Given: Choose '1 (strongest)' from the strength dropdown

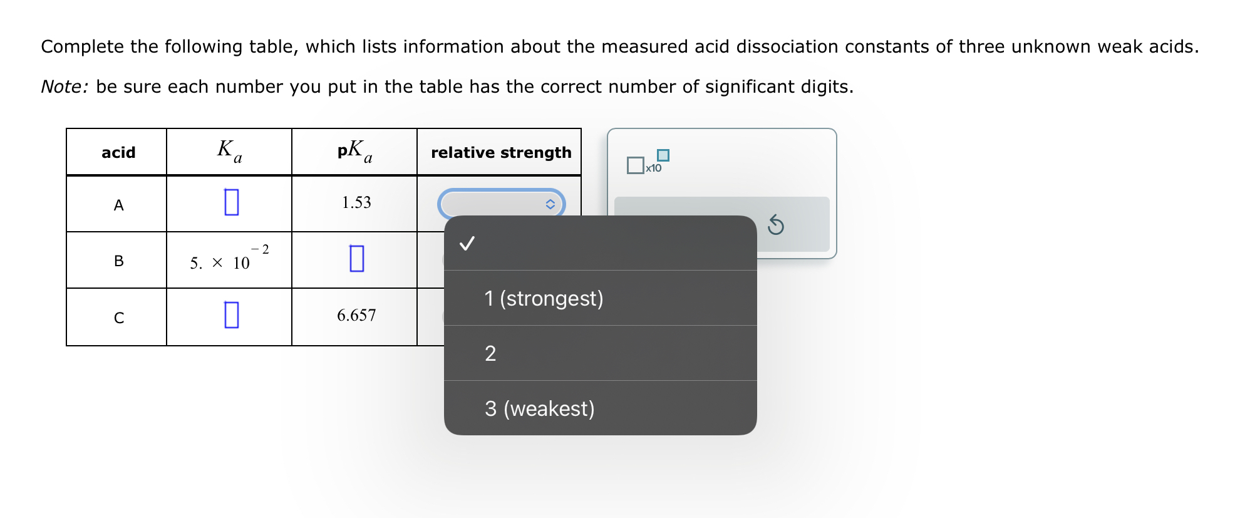Looking at the screenshot, I should click(x=543, y=299).
